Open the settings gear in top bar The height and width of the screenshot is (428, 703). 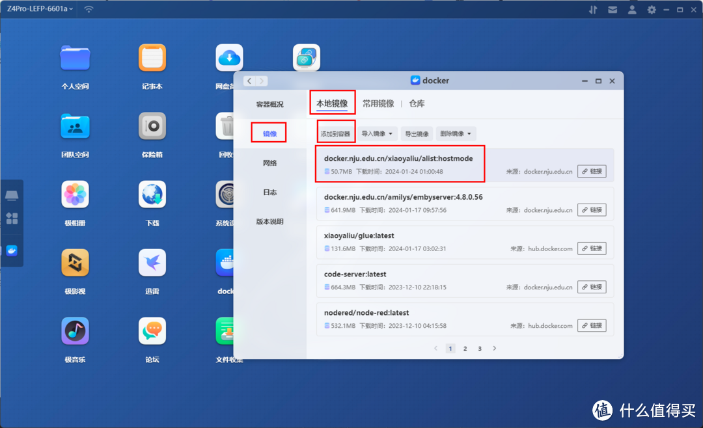click(x=652, y=9)
